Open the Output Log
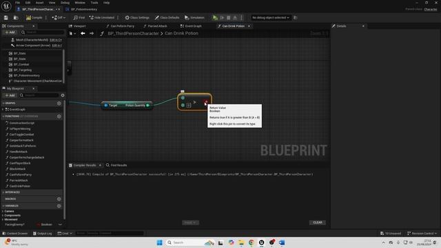The height and width of the screenshot is (248, 441). tap(43, 234)
